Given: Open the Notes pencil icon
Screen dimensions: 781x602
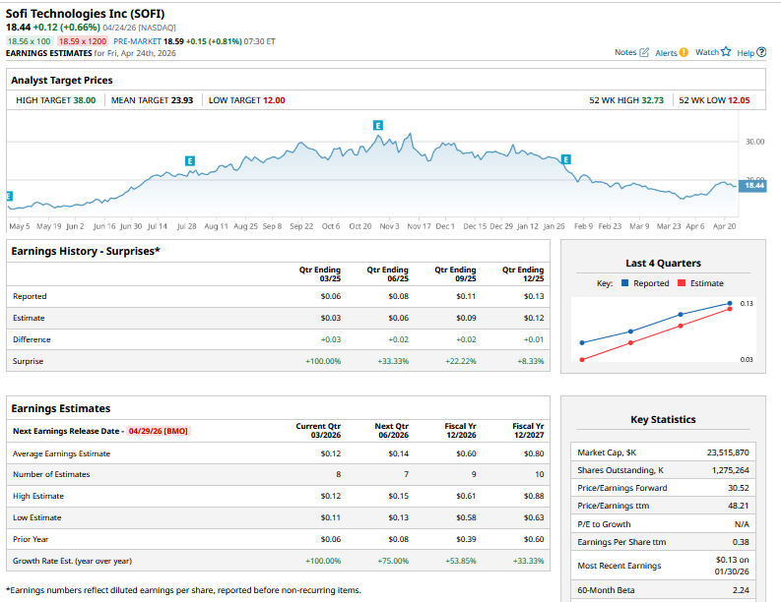Looking at the screenshot, I should tap(644, 52).
